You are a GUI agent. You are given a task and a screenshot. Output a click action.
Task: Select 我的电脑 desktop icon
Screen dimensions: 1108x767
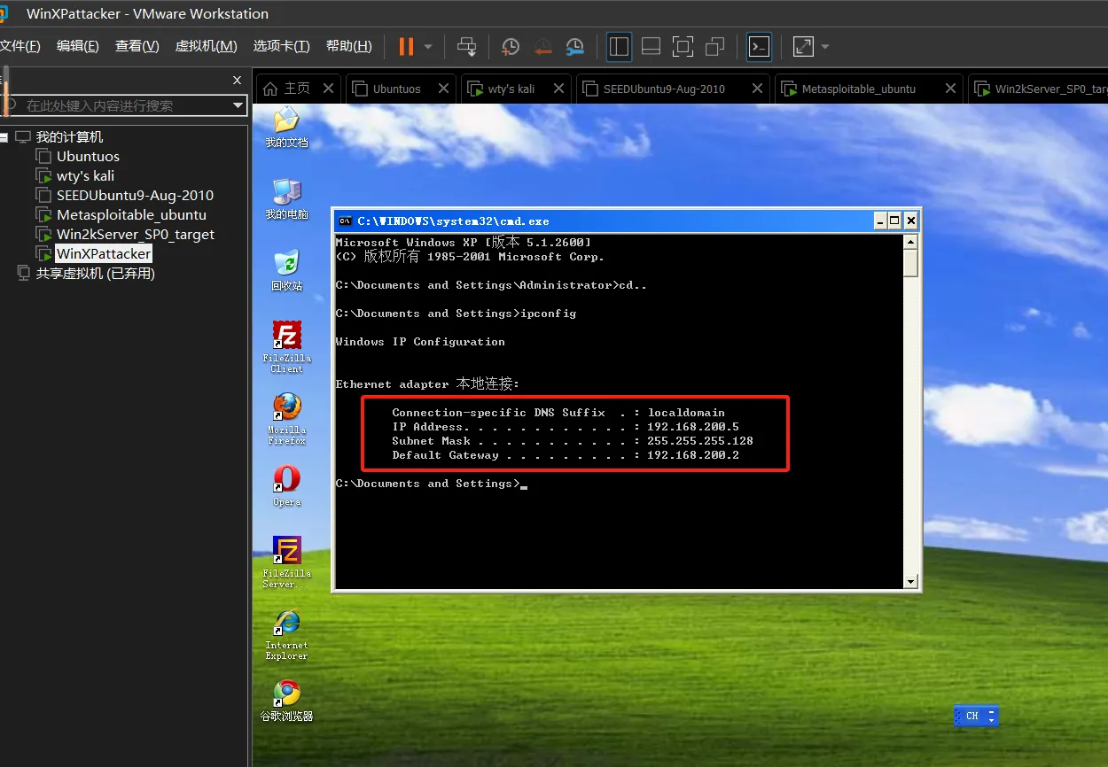point(286,199)
